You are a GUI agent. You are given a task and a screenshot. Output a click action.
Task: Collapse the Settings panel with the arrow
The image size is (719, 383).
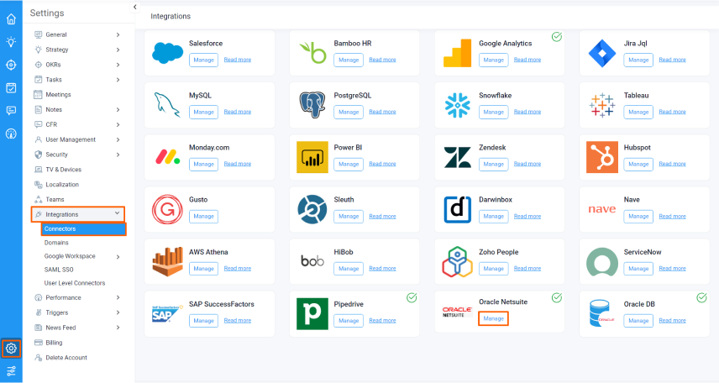click(134, 7)
